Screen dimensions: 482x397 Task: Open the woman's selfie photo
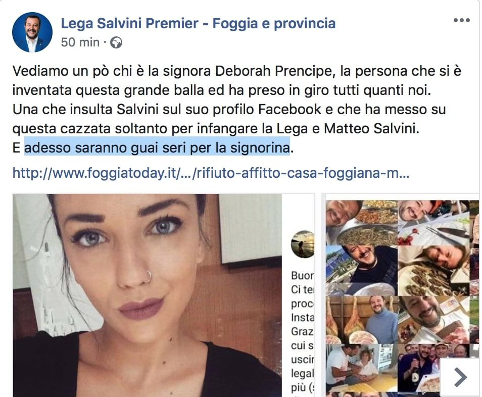pyautogui.click(x=147, y=295)
